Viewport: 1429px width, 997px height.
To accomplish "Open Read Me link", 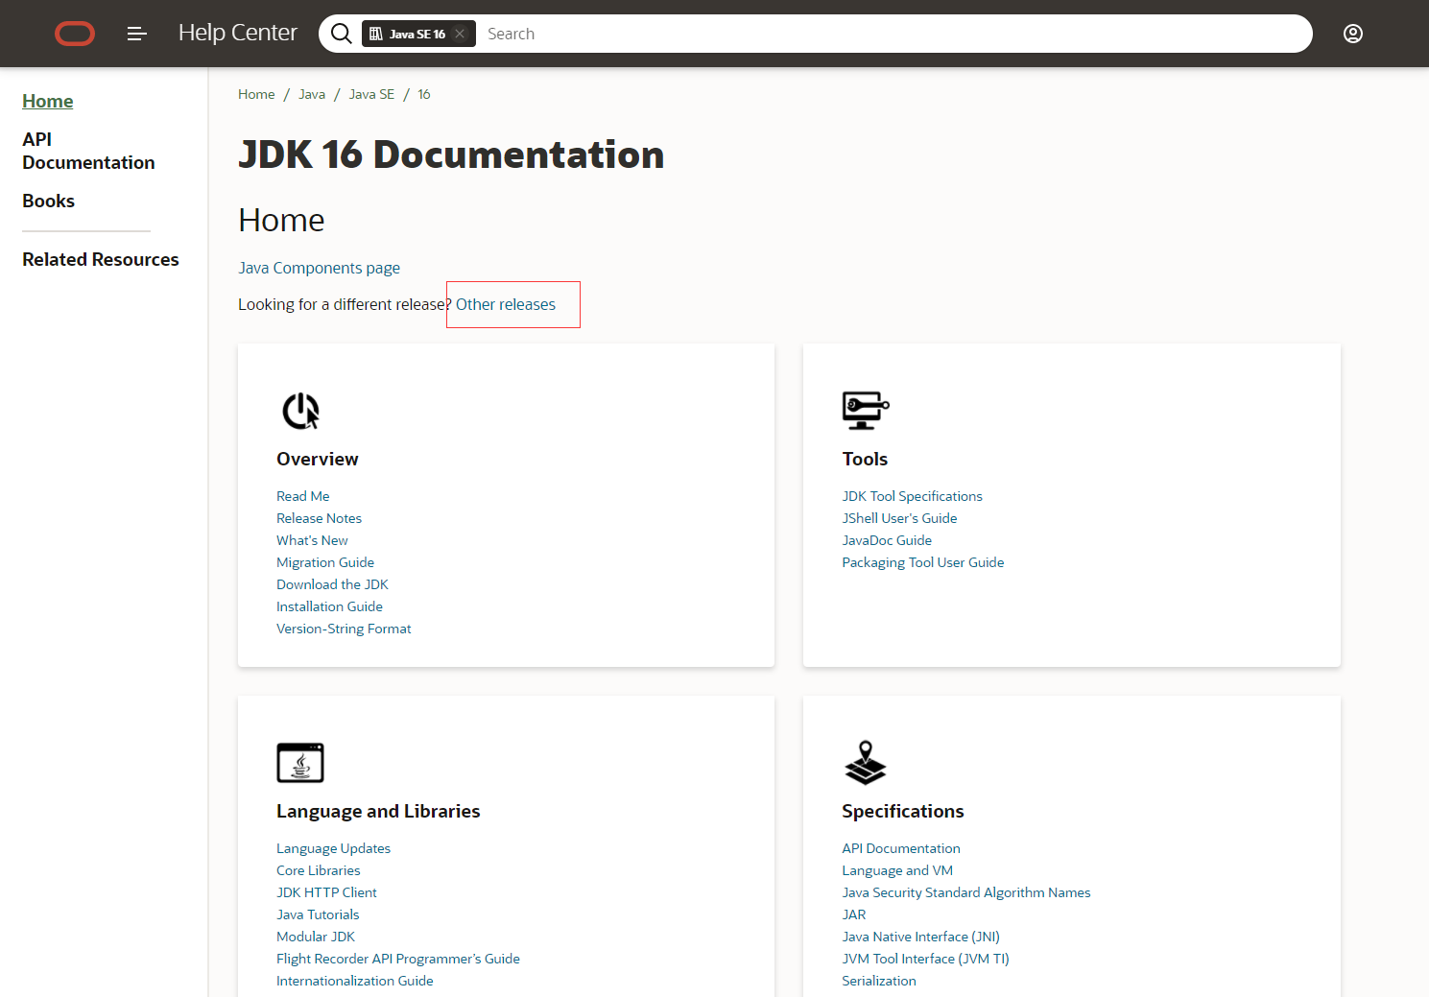I will point(303,496).
